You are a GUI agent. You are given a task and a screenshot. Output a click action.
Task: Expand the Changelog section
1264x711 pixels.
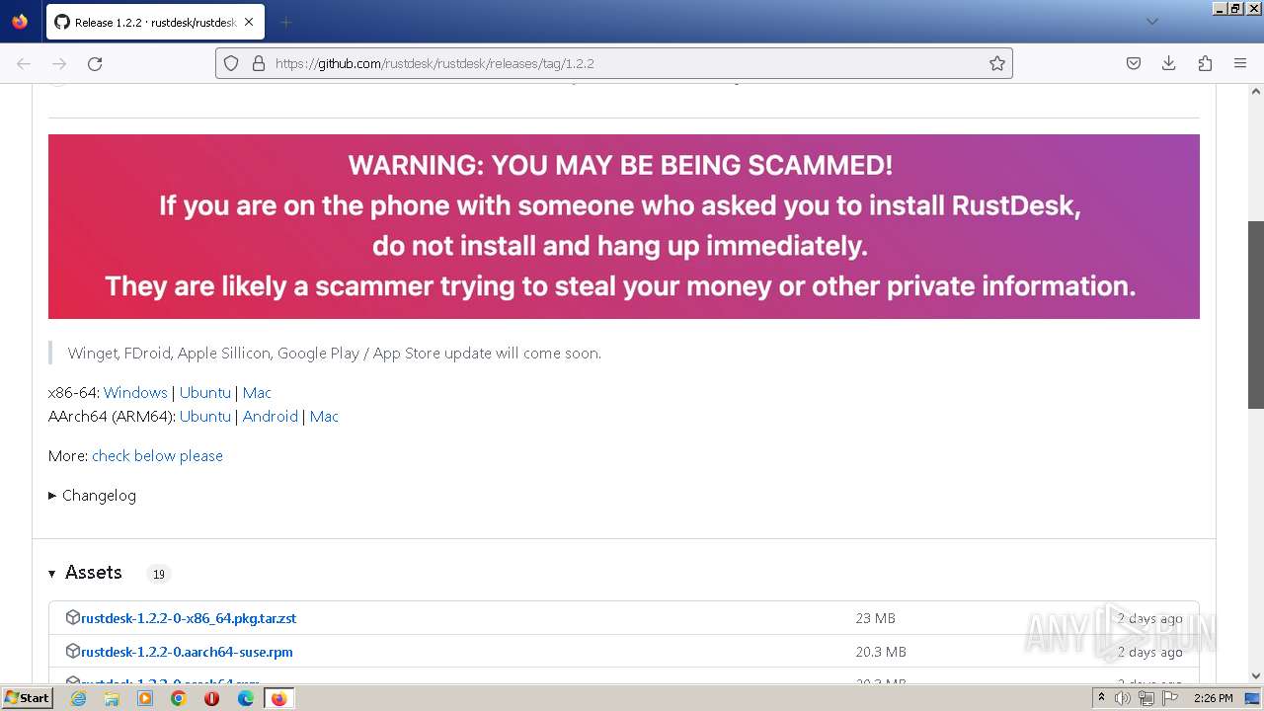93,495
